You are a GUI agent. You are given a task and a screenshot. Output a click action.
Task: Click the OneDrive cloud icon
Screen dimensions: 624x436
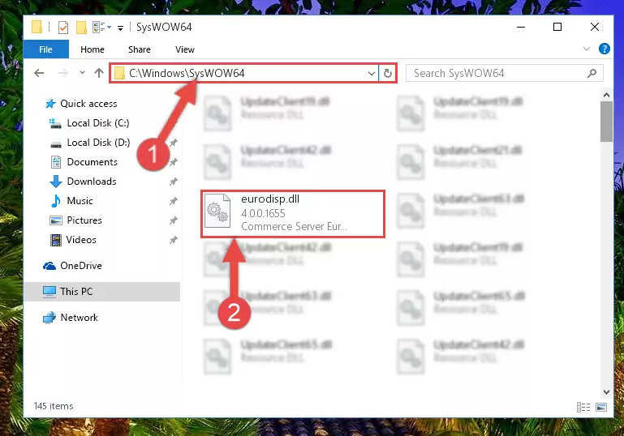point(49,266)
